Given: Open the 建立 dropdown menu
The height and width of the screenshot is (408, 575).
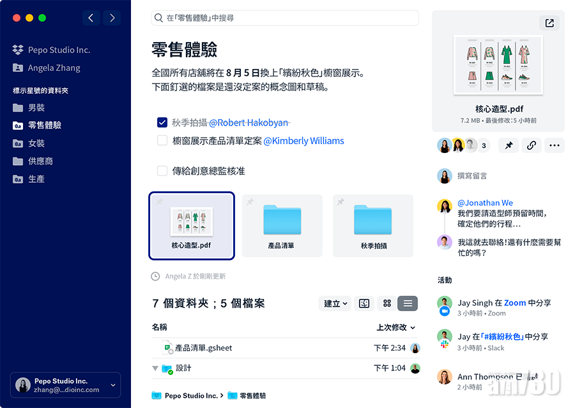Looking at the screenshot, I should pos(335,303).
